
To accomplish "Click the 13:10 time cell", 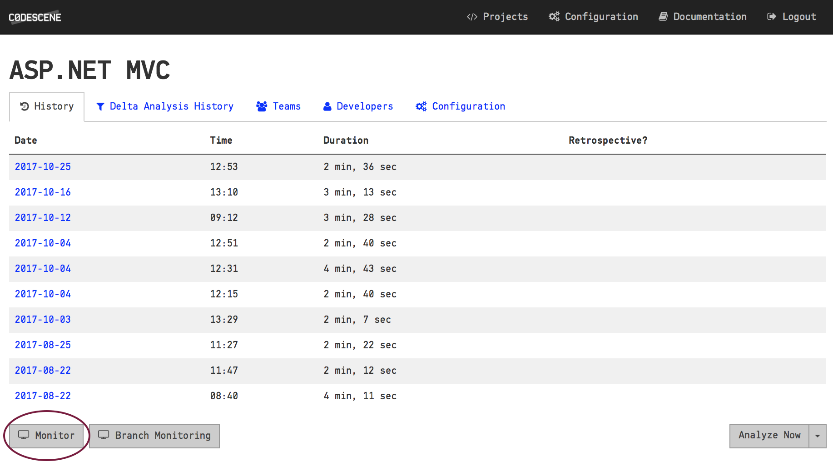I will tap(224, 192).
